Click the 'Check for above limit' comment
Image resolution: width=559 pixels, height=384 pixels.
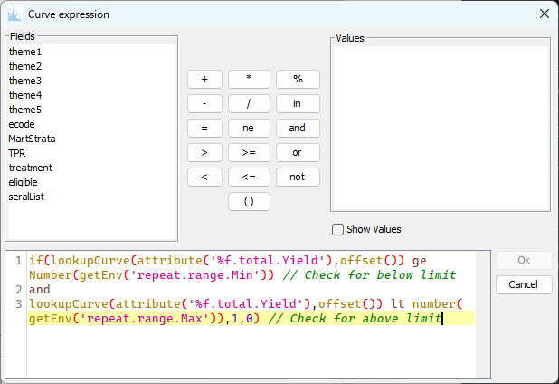click(355, 318)
